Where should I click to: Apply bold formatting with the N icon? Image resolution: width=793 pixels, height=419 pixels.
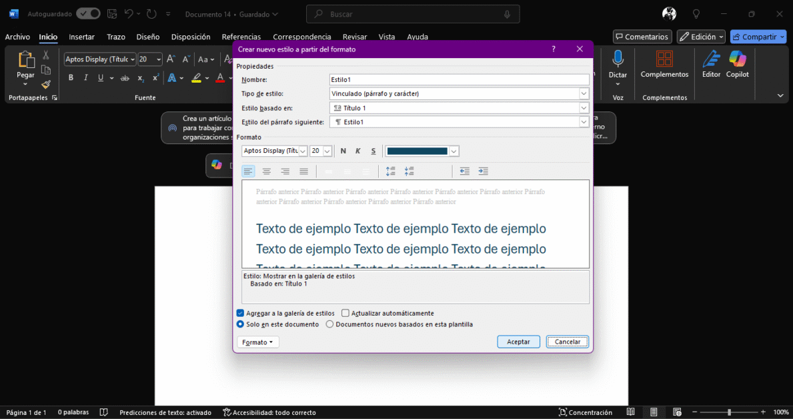(x=343, y=151)
